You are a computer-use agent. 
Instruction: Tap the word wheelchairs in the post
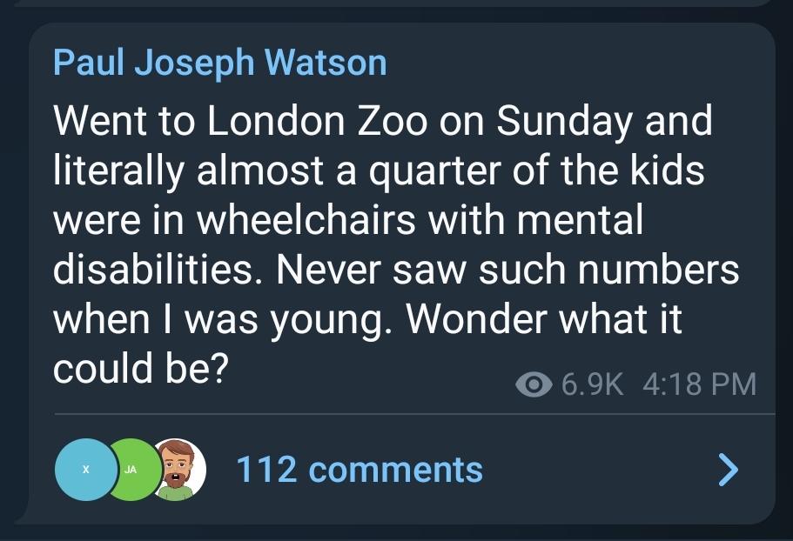tap(306, 220)
